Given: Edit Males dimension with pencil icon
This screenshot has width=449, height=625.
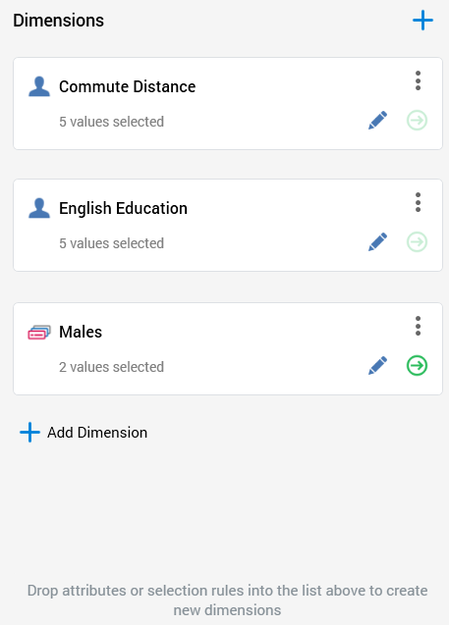Looking at the screenshot, I should click(x=377, y=365).
